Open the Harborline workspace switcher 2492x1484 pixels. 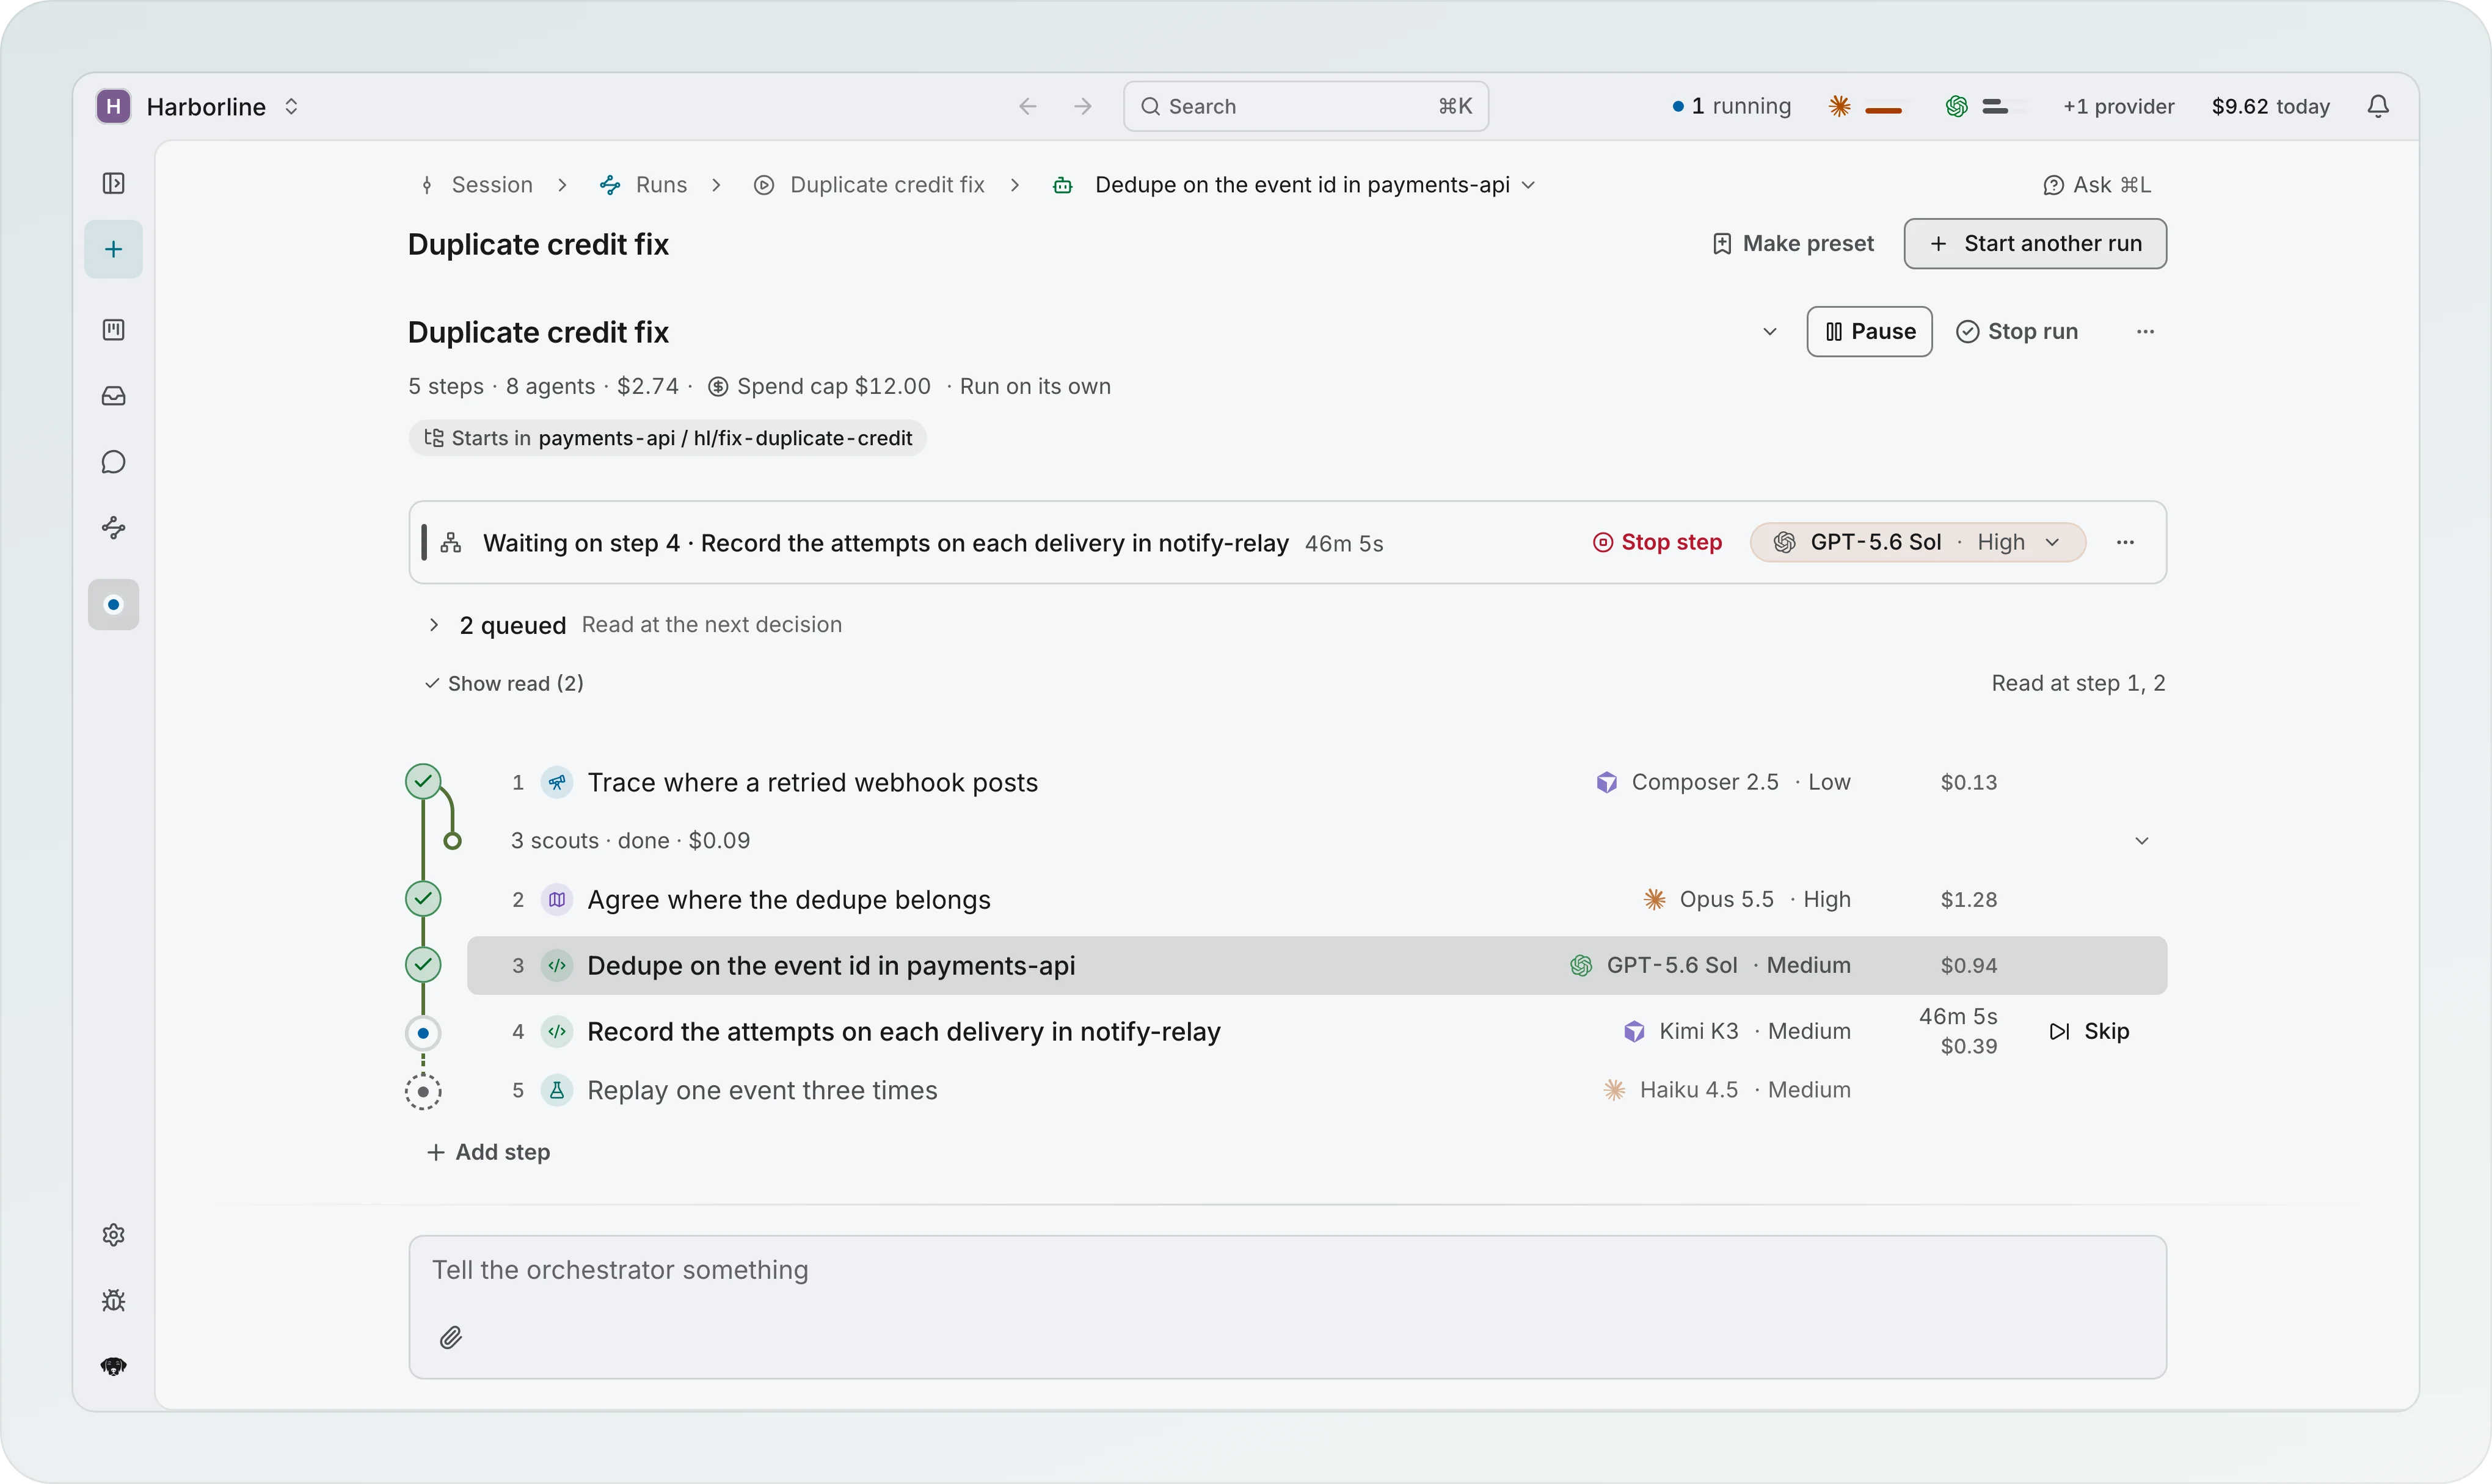tap(198, 106)
